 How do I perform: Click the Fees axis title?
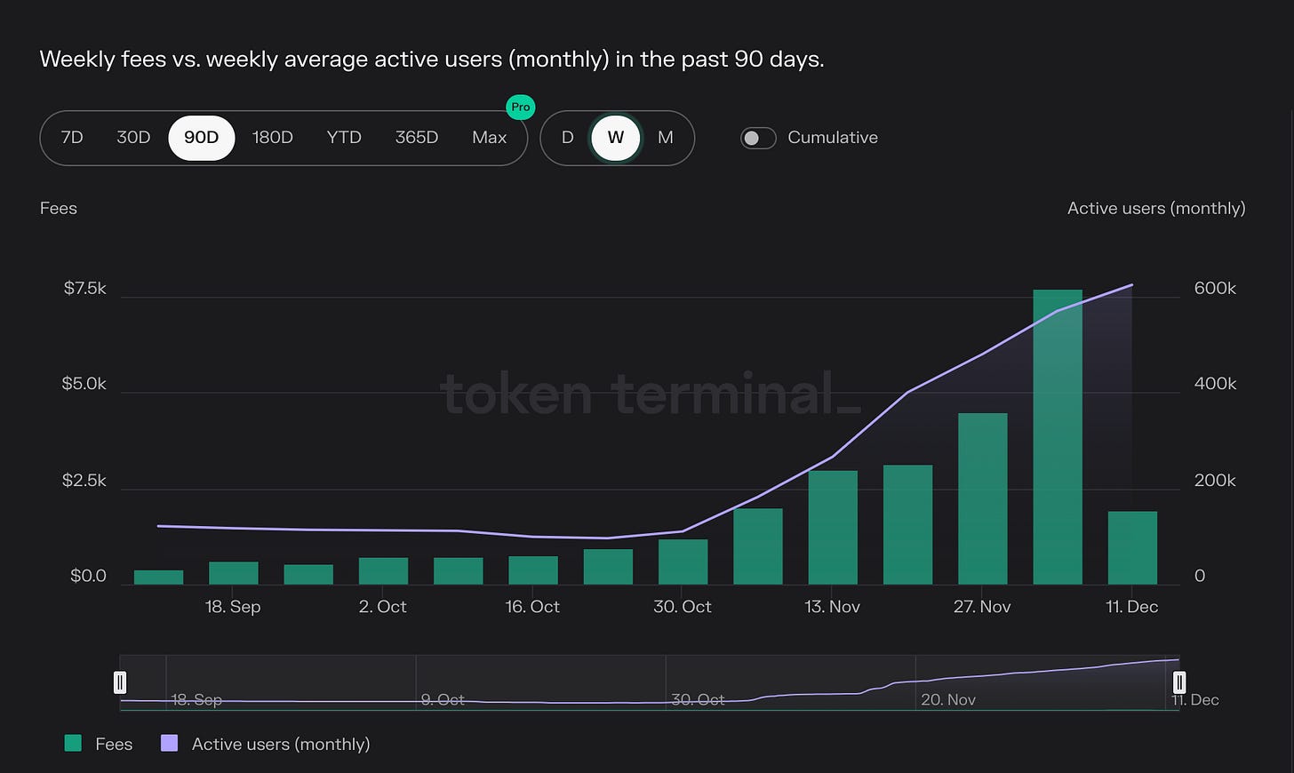59,208
